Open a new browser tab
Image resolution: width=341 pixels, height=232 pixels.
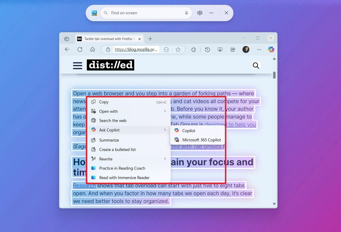point(150,39)
